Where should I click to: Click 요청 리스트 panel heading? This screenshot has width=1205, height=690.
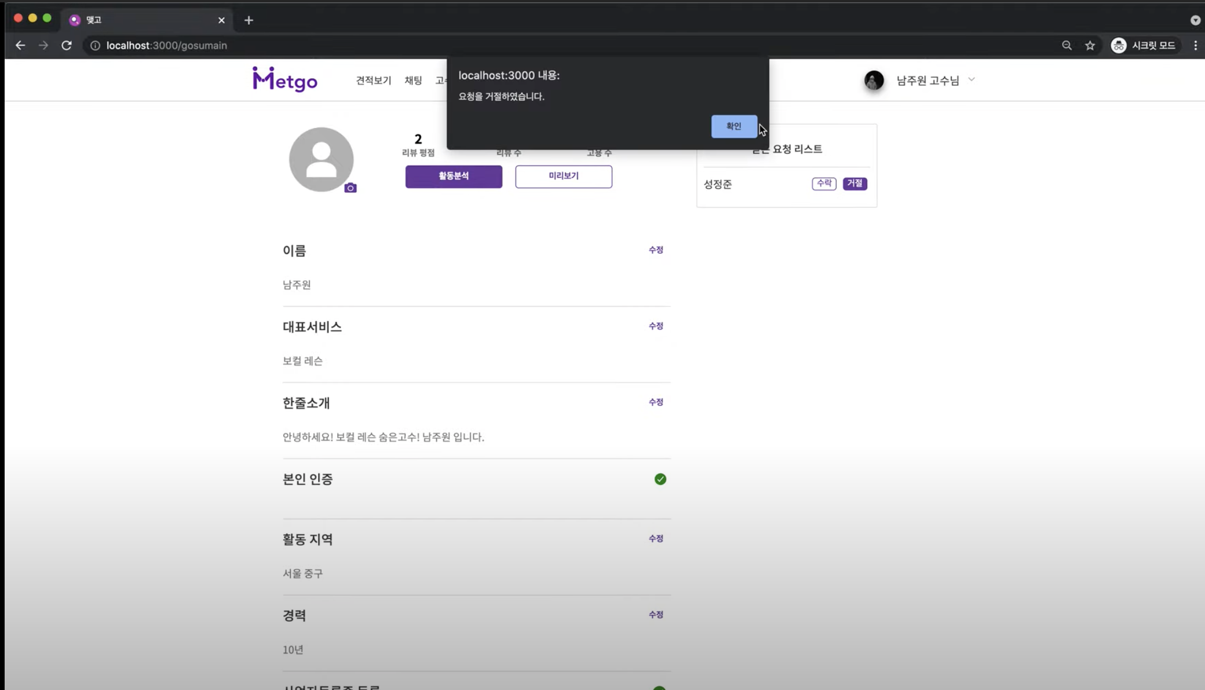click(x=787, y=149)
